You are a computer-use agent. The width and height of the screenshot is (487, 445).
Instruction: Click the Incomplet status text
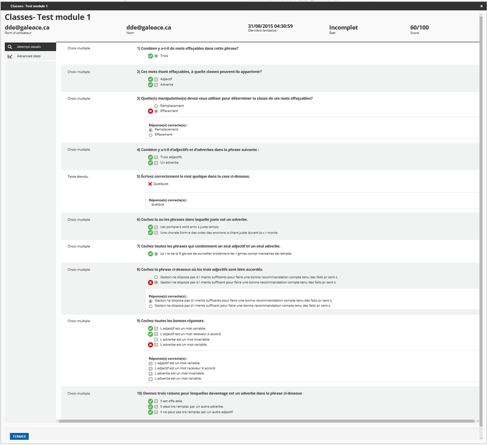(x=344, y=27)
